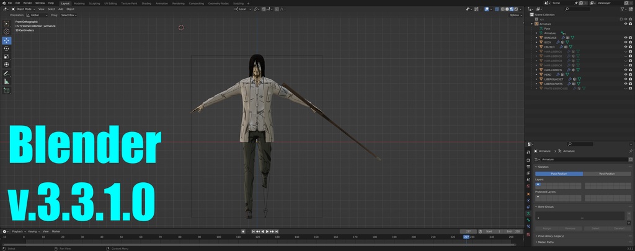
Task: Open the Global orientation dropdown
Action: [x=37, y=15]
